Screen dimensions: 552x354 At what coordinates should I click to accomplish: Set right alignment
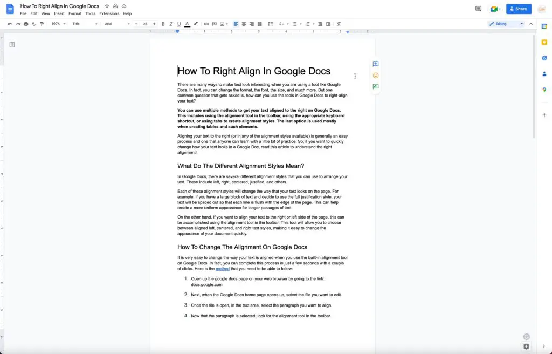click(x=252, y=24)
